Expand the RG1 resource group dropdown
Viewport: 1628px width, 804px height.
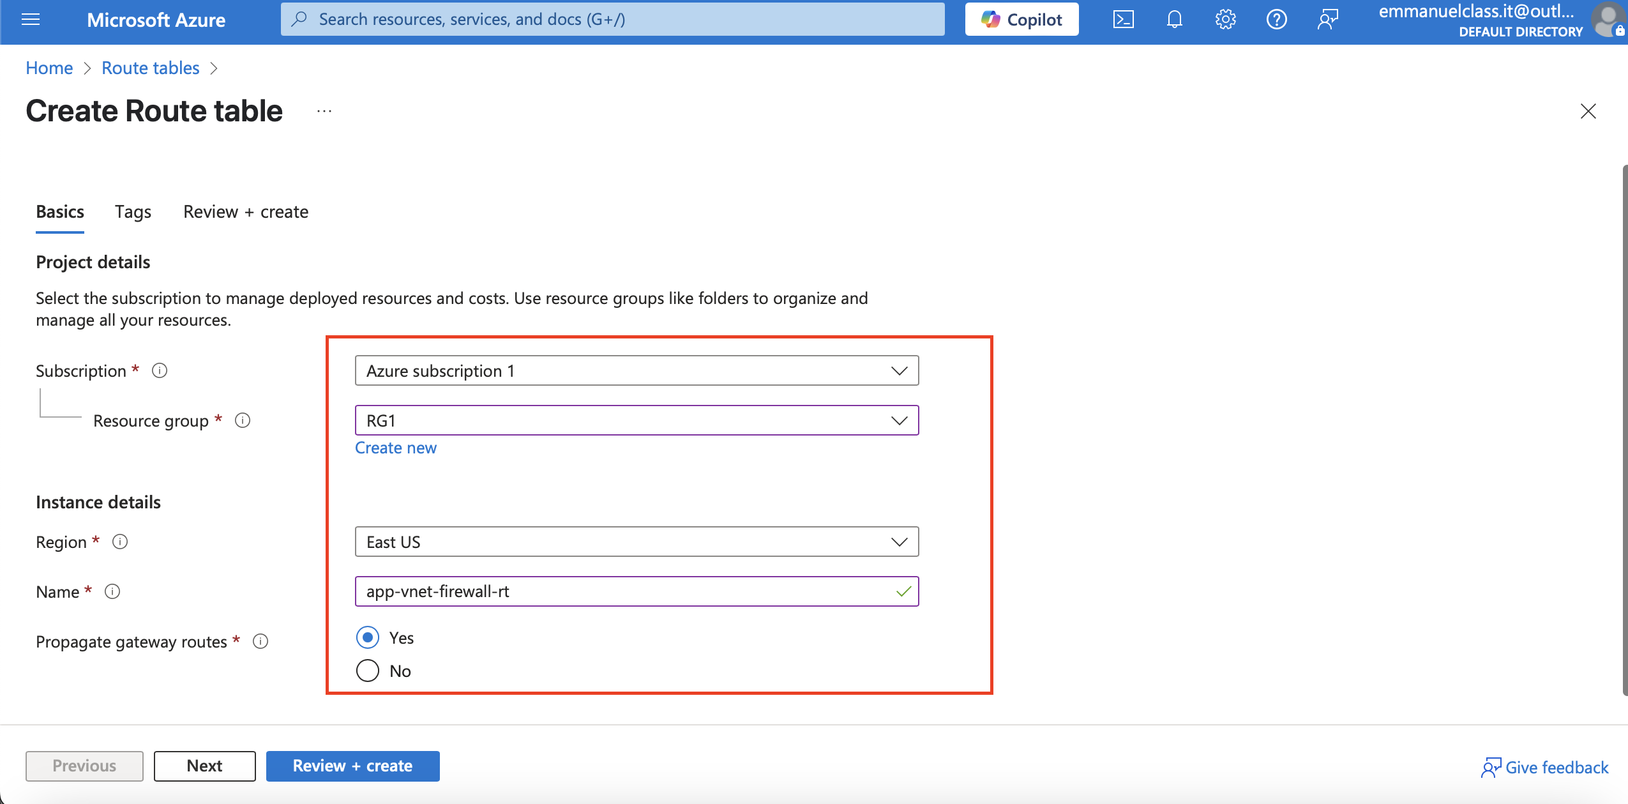pyautogui.click(x=637, y=420)
